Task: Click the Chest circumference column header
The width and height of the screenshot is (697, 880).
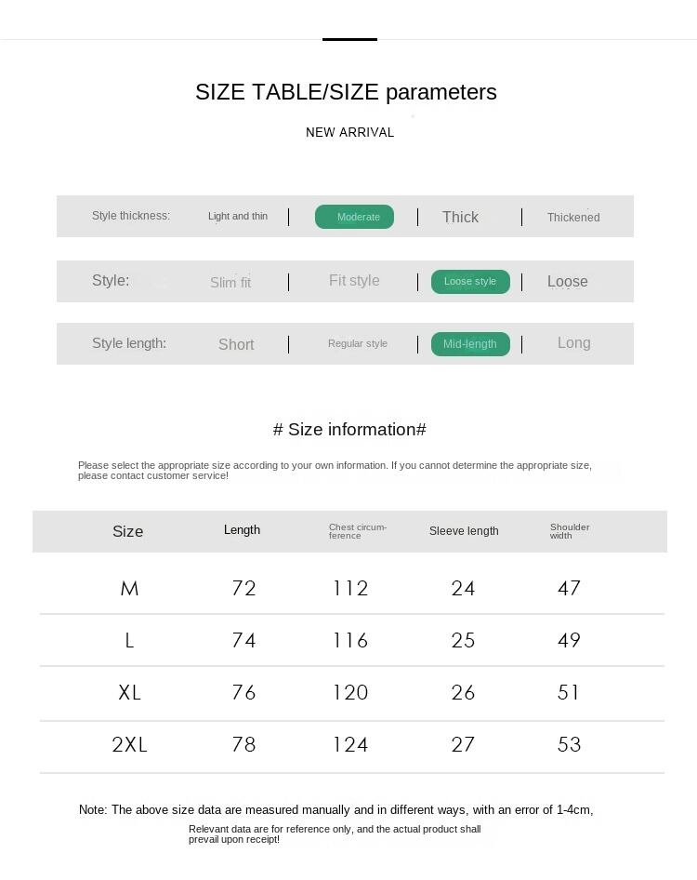Action: coord(358,531)
